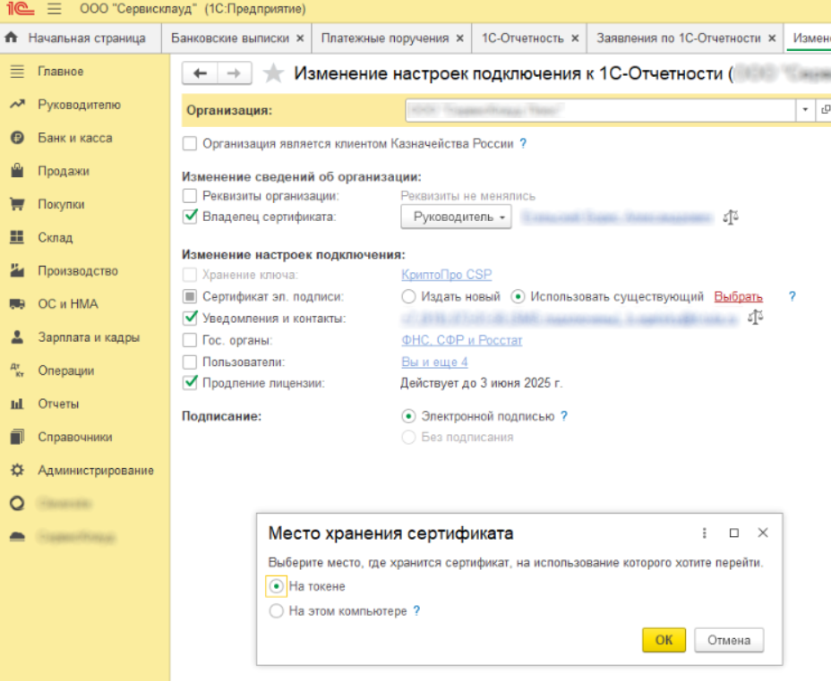Open ФНС, СФР и Росстат link
This screenshot has height=681, width=831.
pos(461,340)
